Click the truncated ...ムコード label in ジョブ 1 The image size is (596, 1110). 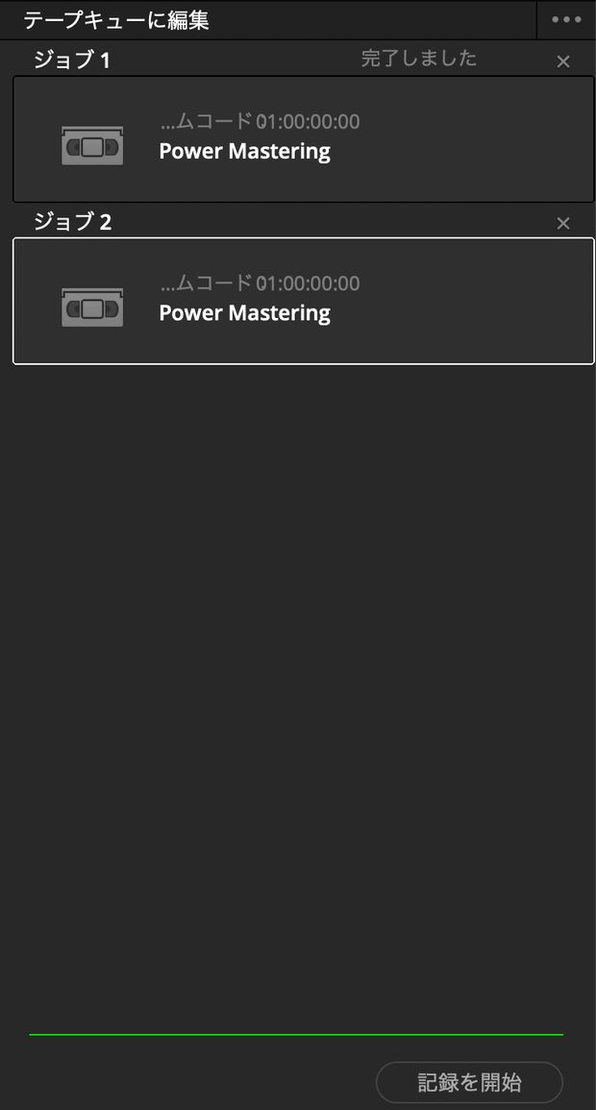(x=208, y=122)
